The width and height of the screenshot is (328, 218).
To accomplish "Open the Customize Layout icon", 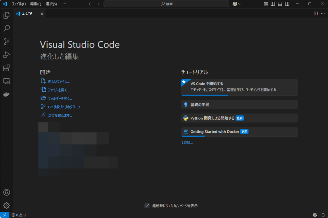I will coord(266,4).
